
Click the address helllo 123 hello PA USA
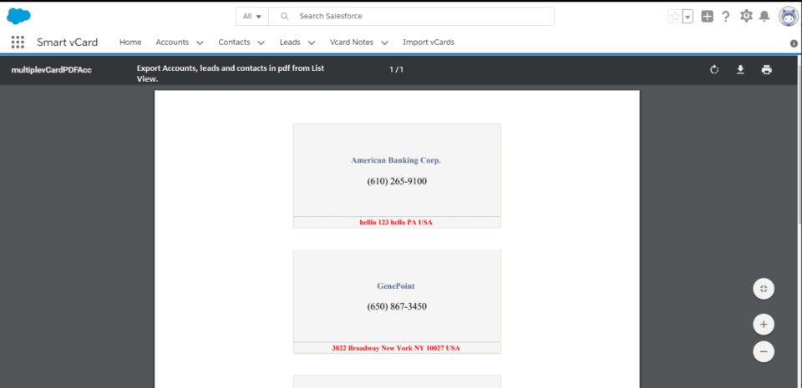(x=396, y=222)
